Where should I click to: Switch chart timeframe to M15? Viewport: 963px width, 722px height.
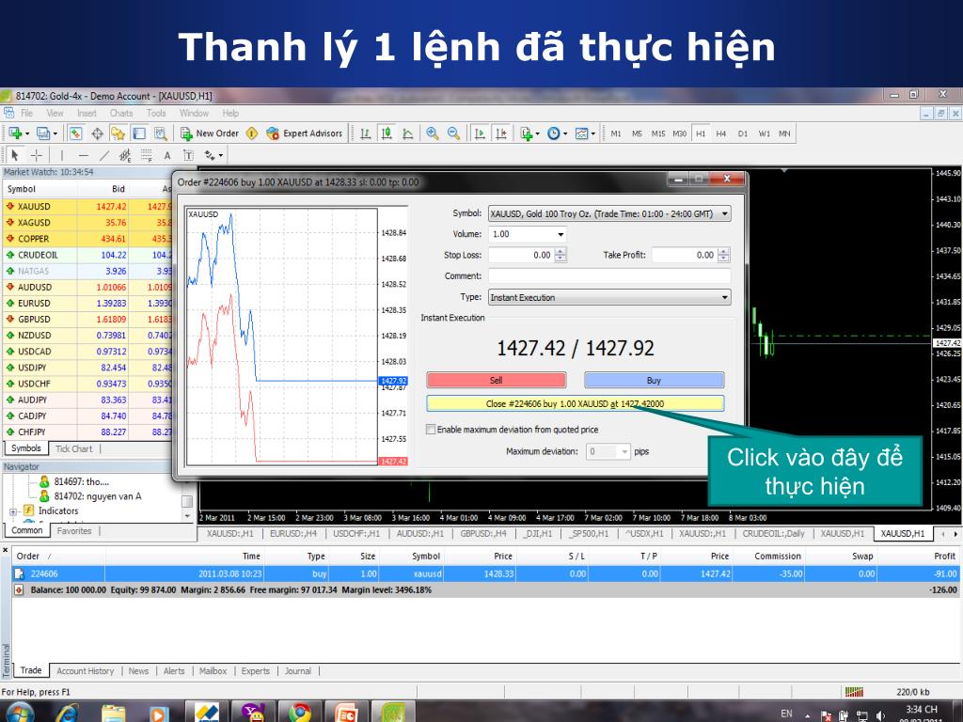click(x=657, y=133)
